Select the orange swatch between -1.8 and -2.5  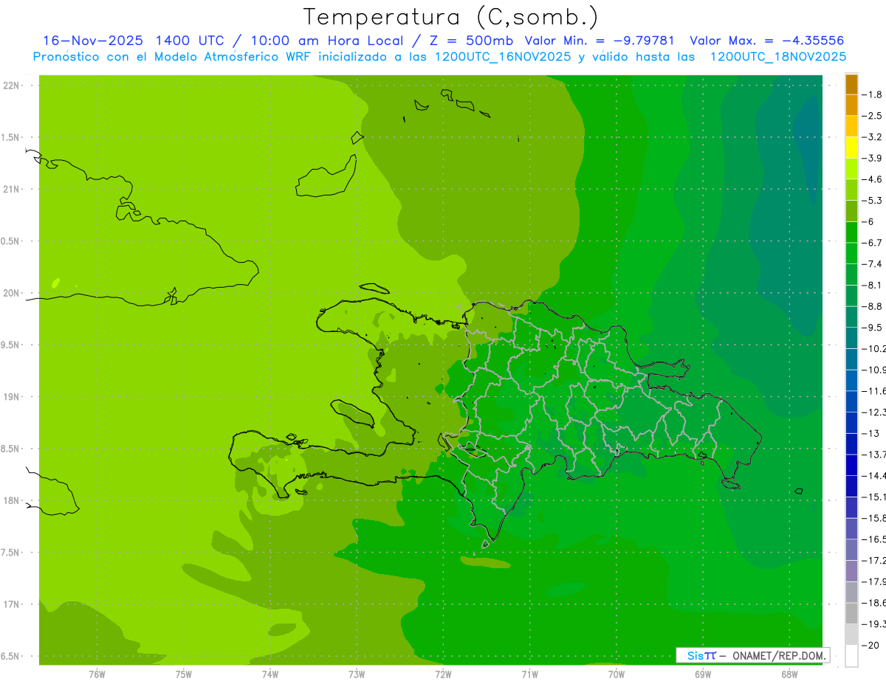(x=851, y=106)
